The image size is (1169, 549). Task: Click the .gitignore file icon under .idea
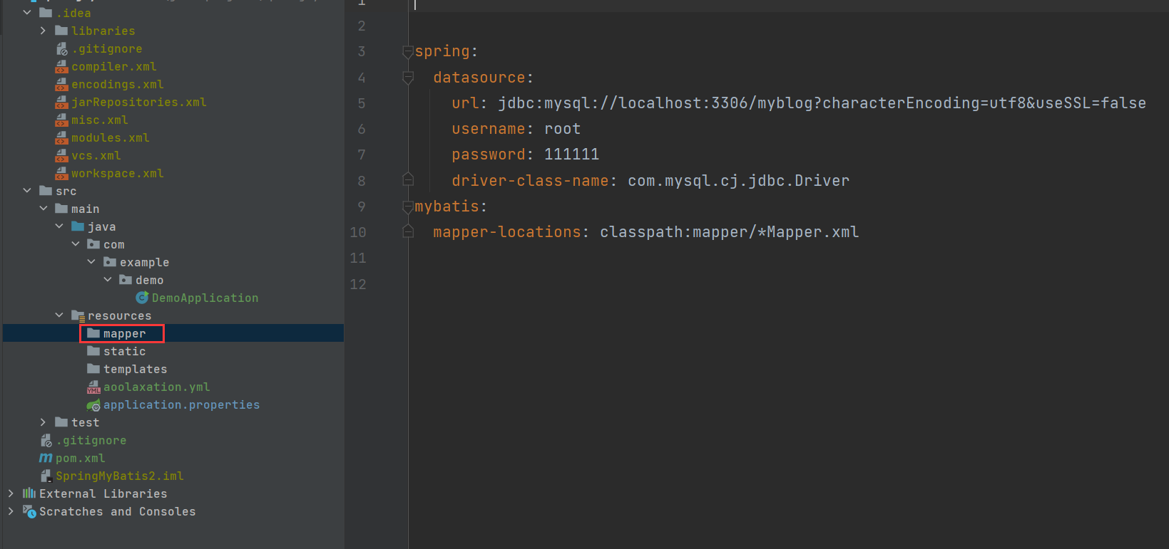click(62, 48)
